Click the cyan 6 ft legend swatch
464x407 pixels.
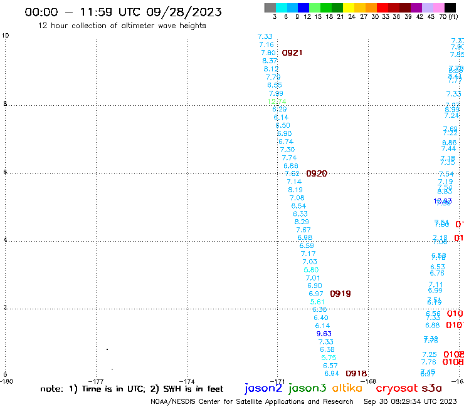282,8
